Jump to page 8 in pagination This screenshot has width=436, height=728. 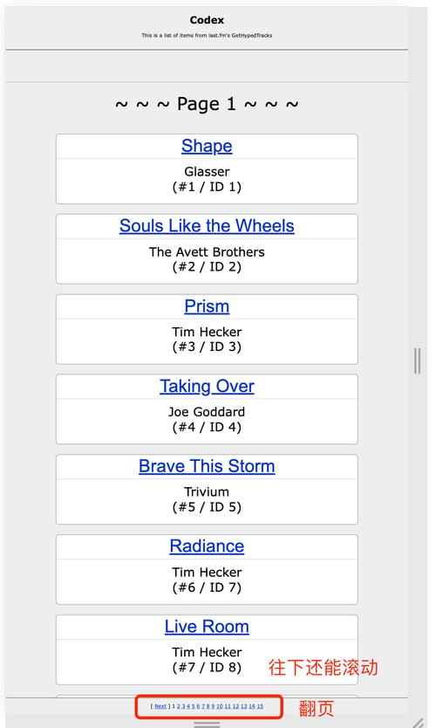[208, 706]
